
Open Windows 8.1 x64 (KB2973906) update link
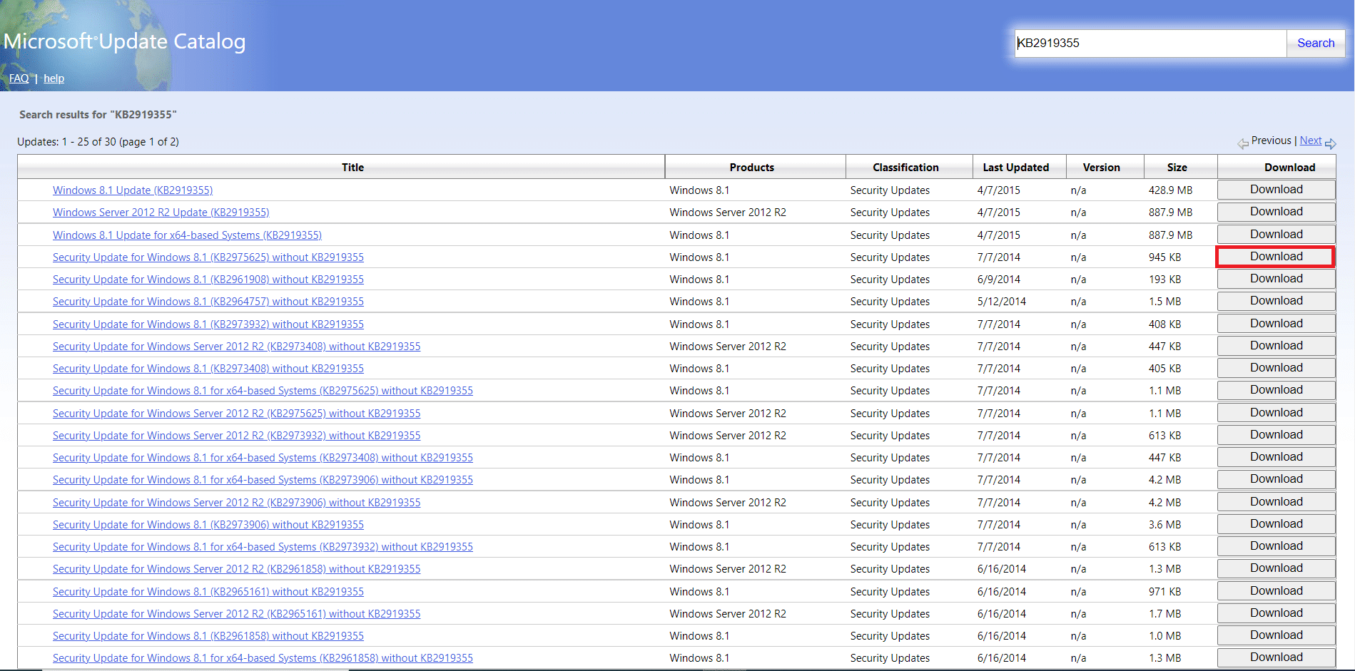[263, 480]
